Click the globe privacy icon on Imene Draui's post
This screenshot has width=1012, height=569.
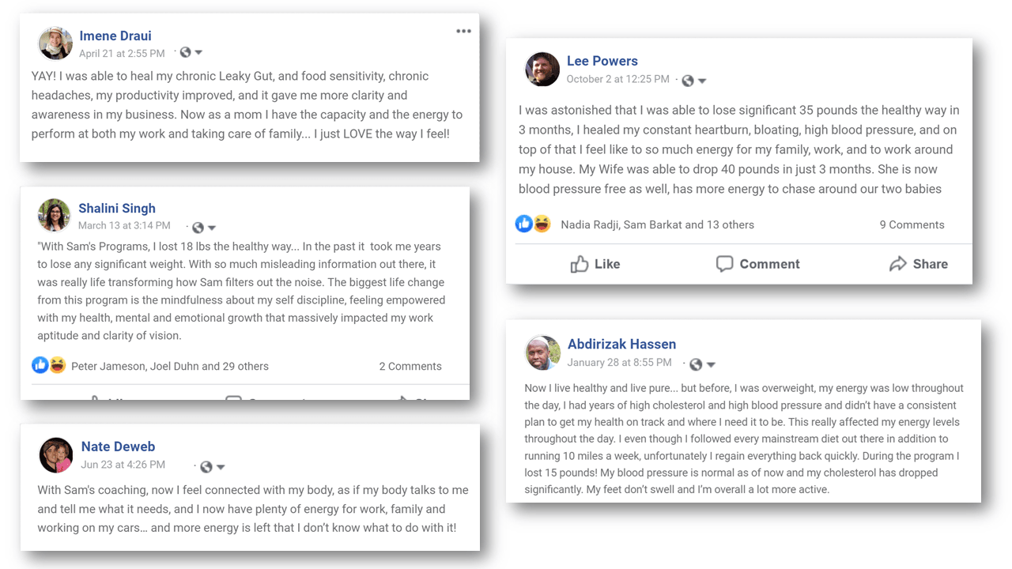click(x=185, y=52)
